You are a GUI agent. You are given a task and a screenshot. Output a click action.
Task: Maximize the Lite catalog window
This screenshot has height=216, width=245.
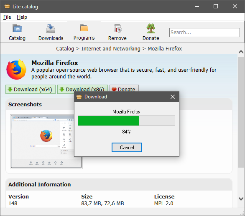click(x=216, y=6)
